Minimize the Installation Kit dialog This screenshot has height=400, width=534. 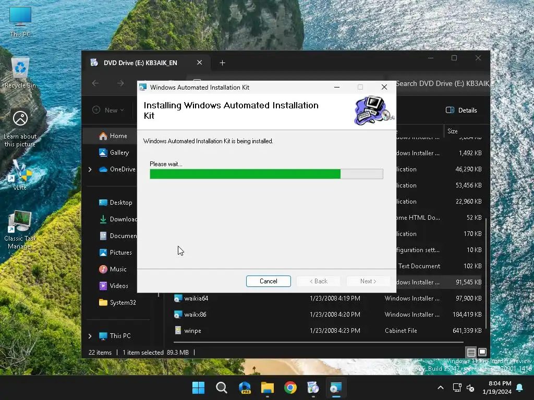337,87
